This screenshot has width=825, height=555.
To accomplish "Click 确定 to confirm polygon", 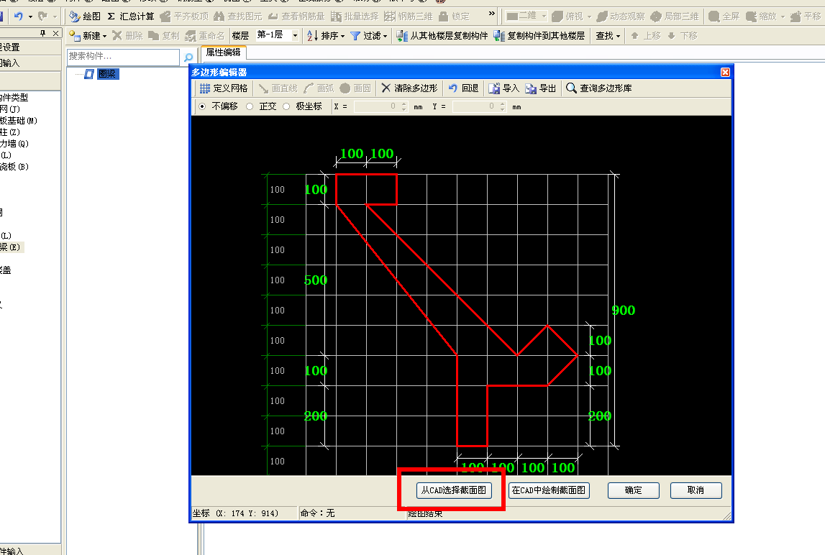I will 634,490.
